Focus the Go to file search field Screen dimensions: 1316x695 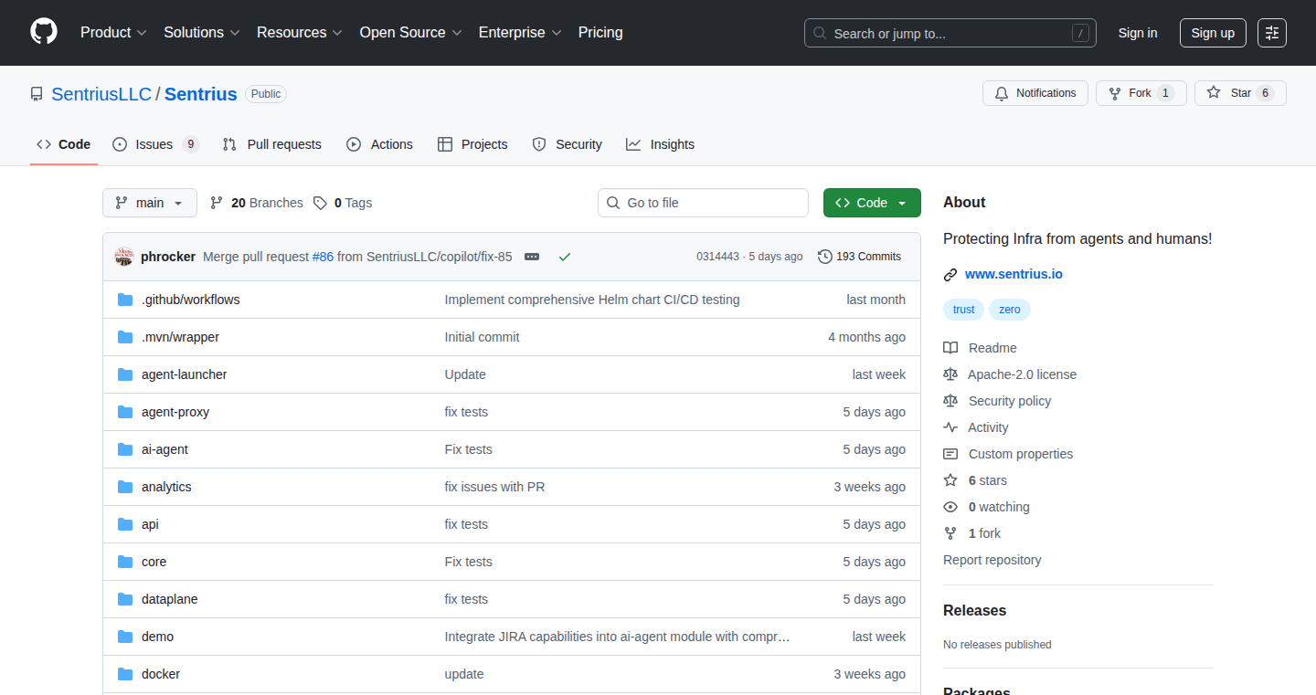pos(703,203)
